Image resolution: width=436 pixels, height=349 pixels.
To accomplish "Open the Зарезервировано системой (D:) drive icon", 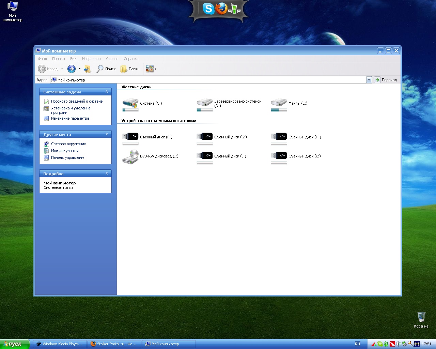I will (204, 104).
